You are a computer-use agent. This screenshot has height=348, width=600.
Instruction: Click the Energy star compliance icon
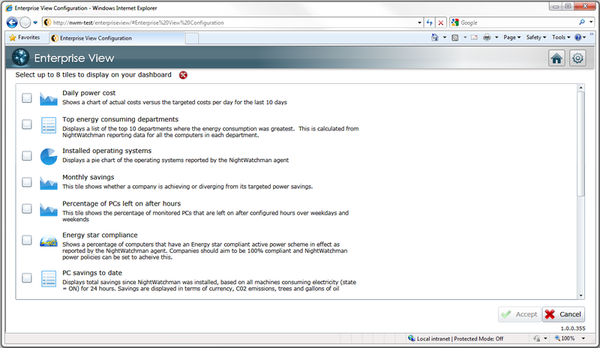coord(49,241)
